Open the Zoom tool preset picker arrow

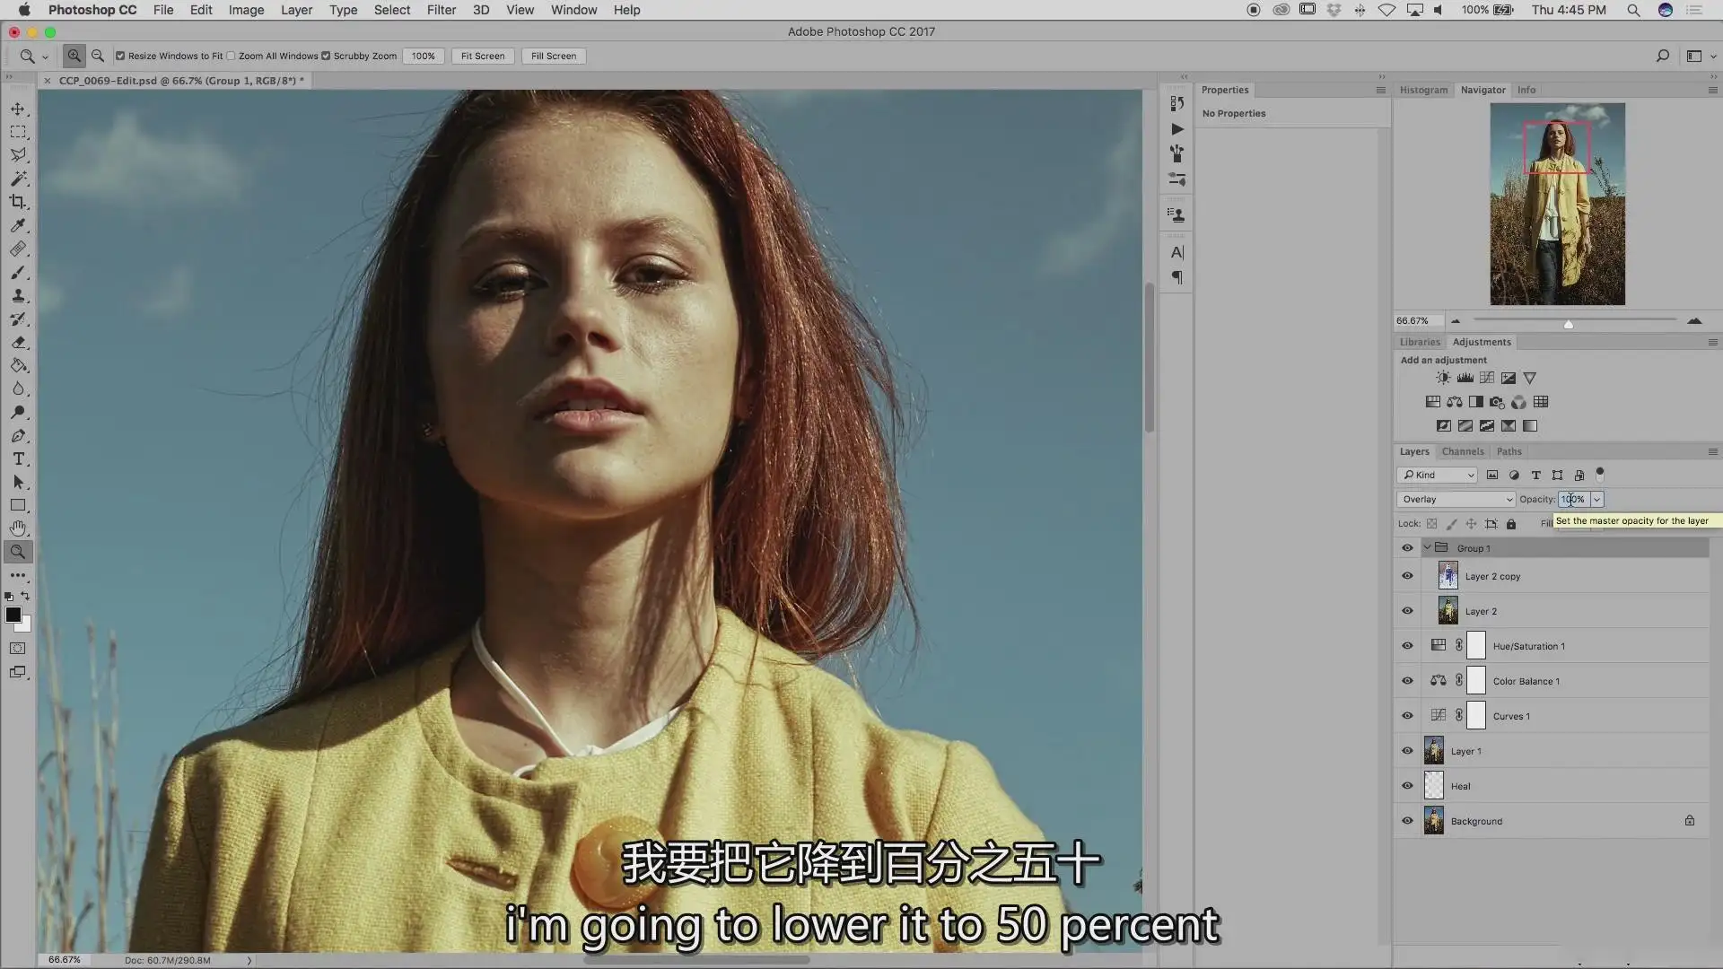45,57
